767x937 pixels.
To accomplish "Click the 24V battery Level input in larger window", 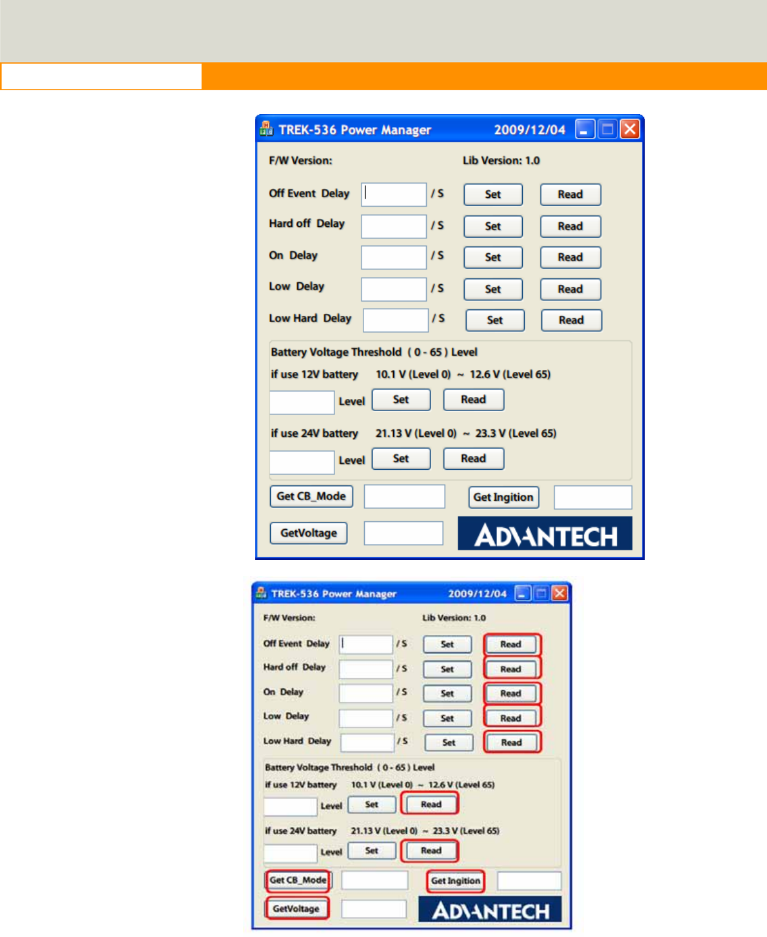I will pyautogui.click(x=302, y=462).
